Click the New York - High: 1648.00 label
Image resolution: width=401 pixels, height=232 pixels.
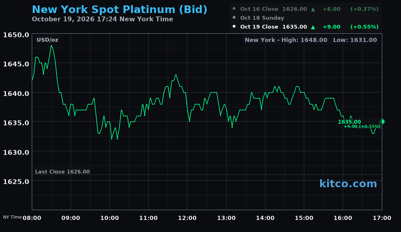[x=286, y=40]
